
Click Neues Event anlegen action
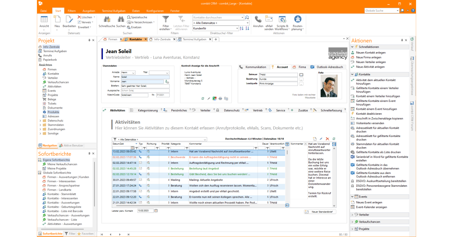[x=369, y=203]
